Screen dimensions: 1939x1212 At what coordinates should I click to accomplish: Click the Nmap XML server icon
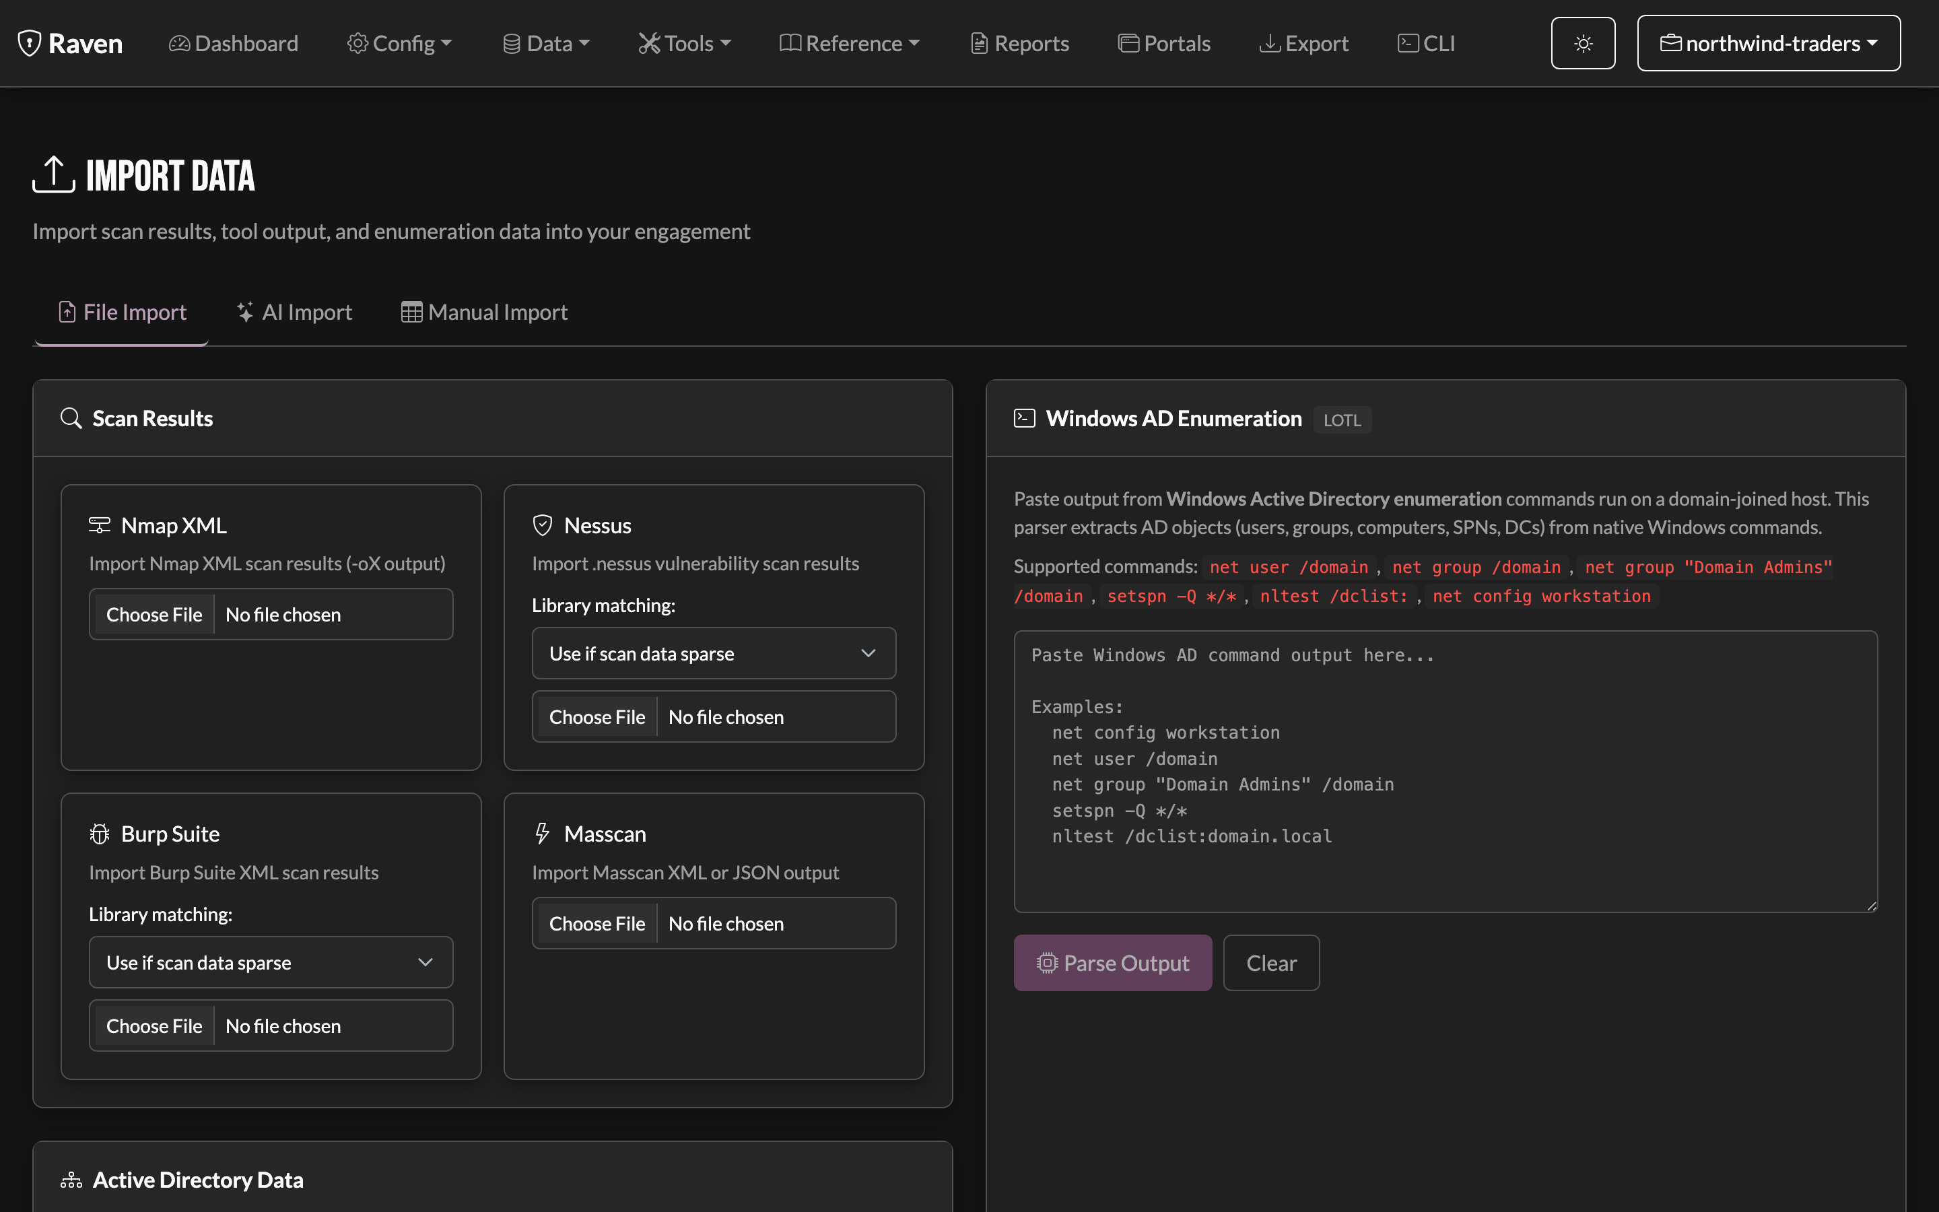pyautogui.click(x=100, y=525)
